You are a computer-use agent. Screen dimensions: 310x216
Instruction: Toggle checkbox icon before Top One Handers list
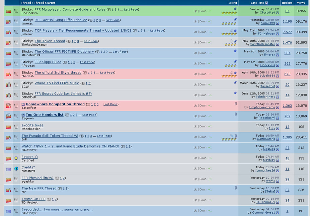(x=23, y=115)
